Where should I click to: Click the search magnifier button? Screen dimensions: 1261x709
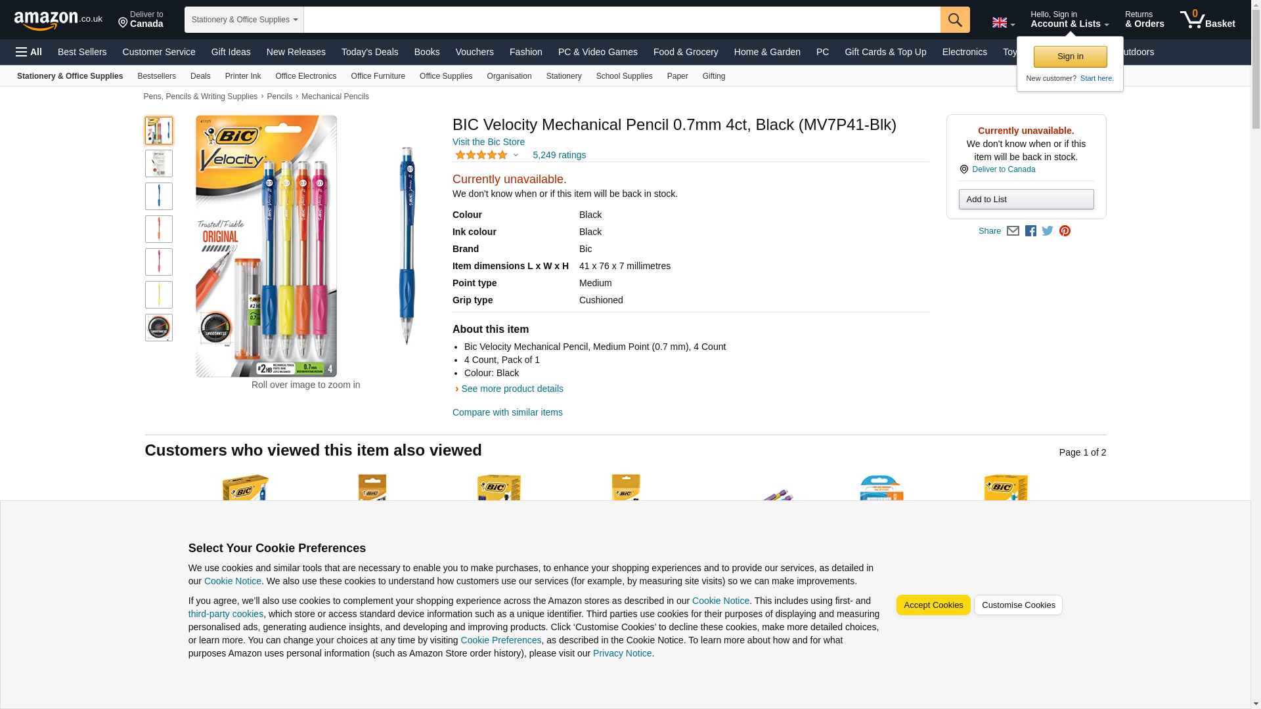coord(954,20)
